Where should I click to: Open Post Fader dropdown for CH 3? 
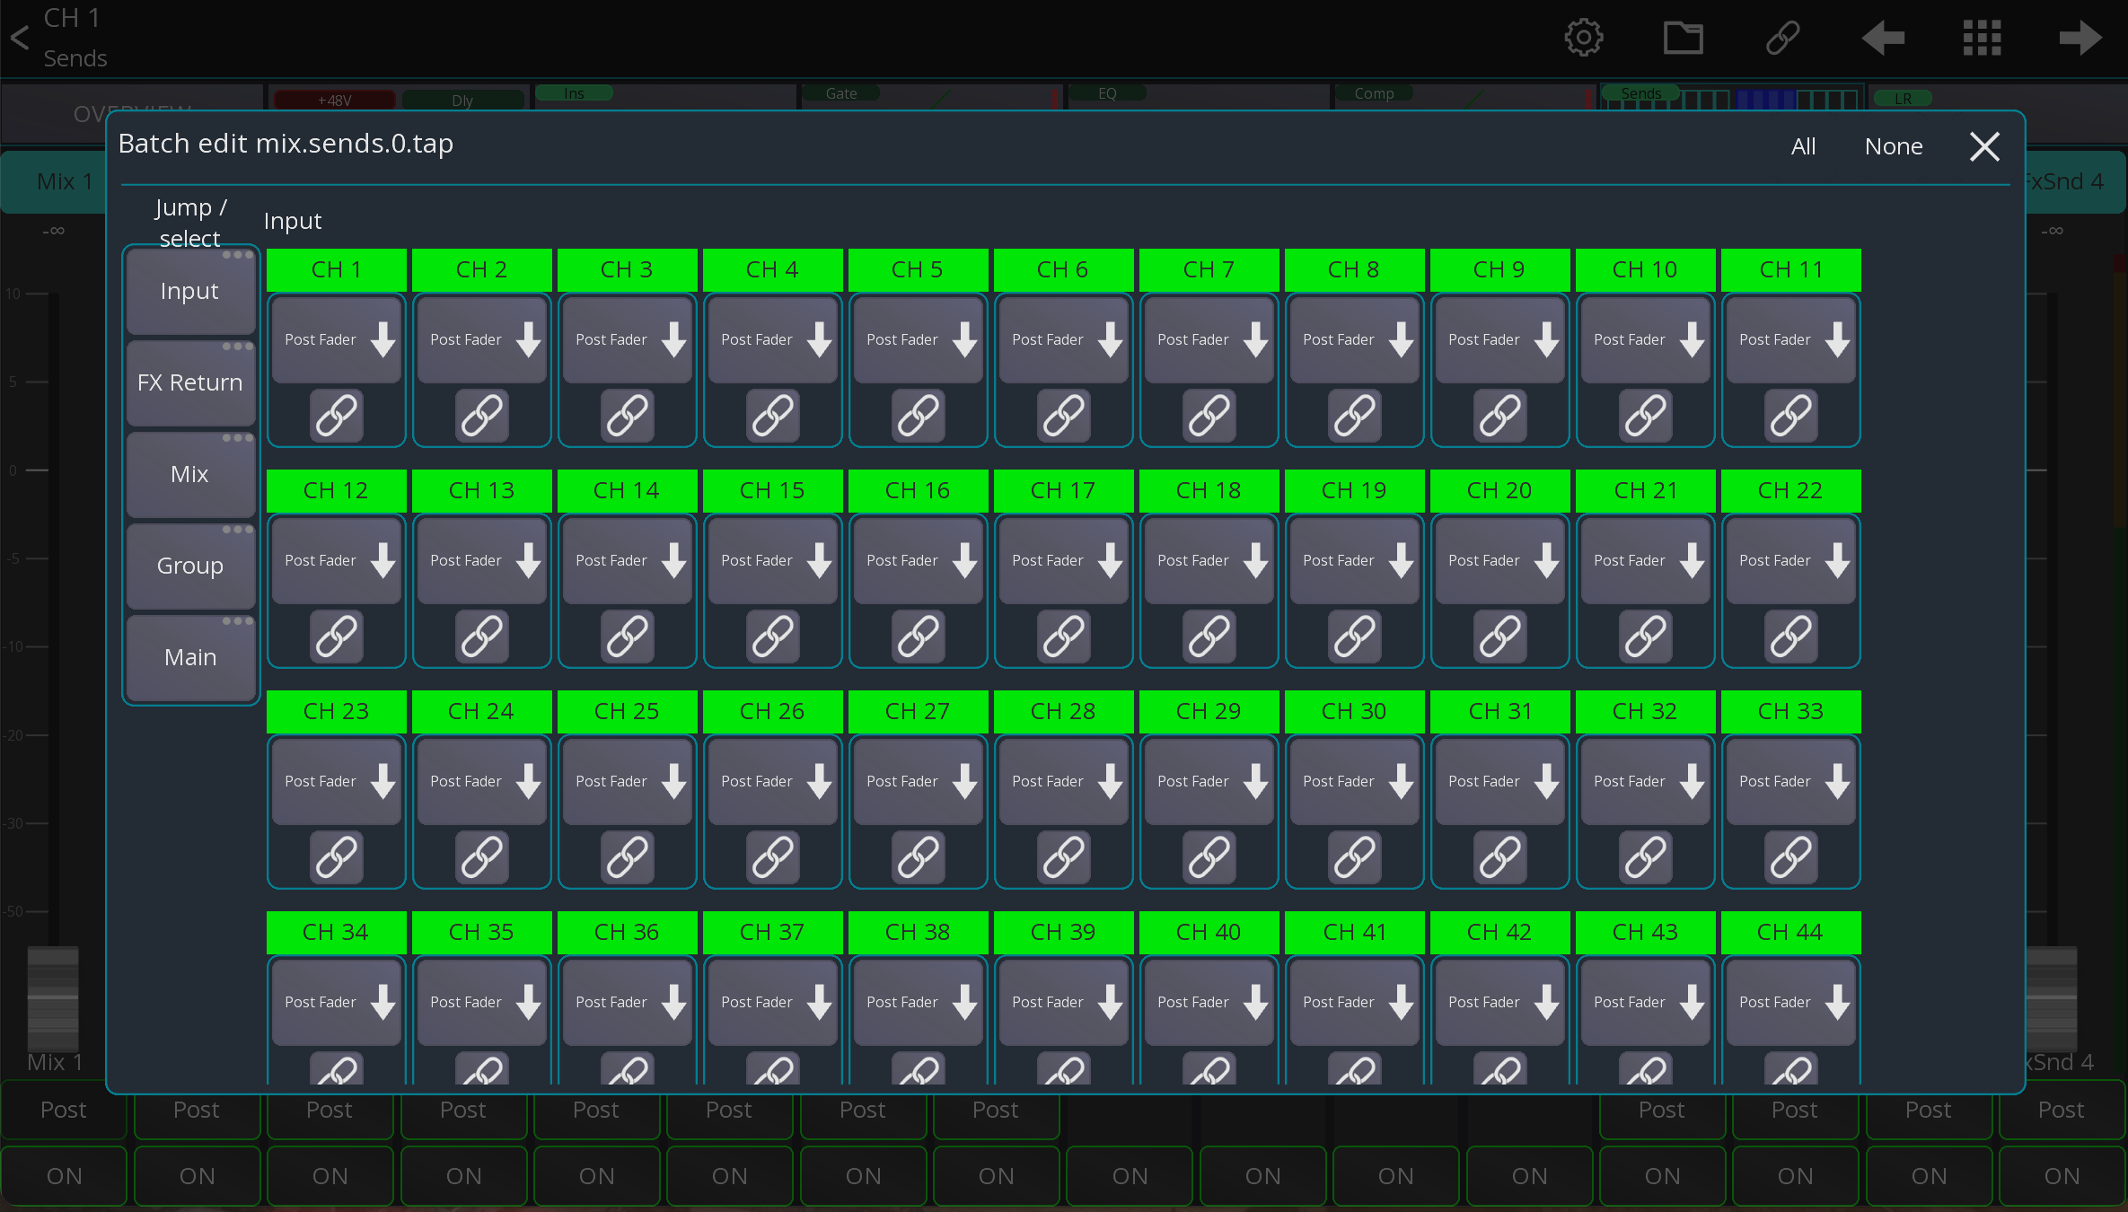click(628, 340)
